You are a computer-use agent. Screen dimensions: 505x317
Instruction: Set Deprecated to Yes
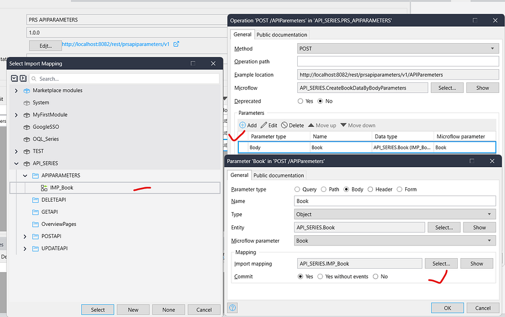point(301,101)
